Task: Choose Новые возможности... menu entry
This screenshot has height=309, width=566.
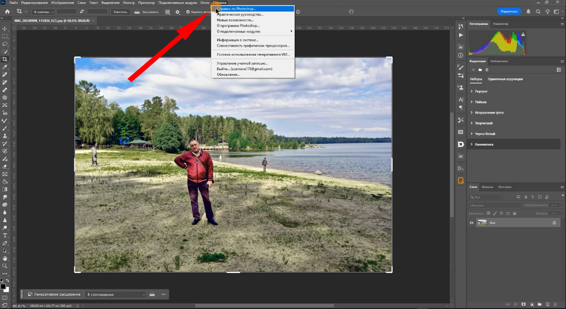Action: click(x=234, y=20)
